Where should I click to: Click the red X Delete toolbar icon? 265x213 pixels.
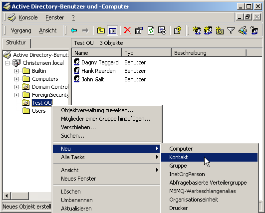pyautogui.click(x=127, y=30)
